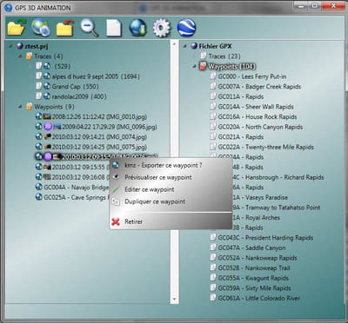Click the blank page new document icon
Viewport: 348px width, 323px height.
113,28
